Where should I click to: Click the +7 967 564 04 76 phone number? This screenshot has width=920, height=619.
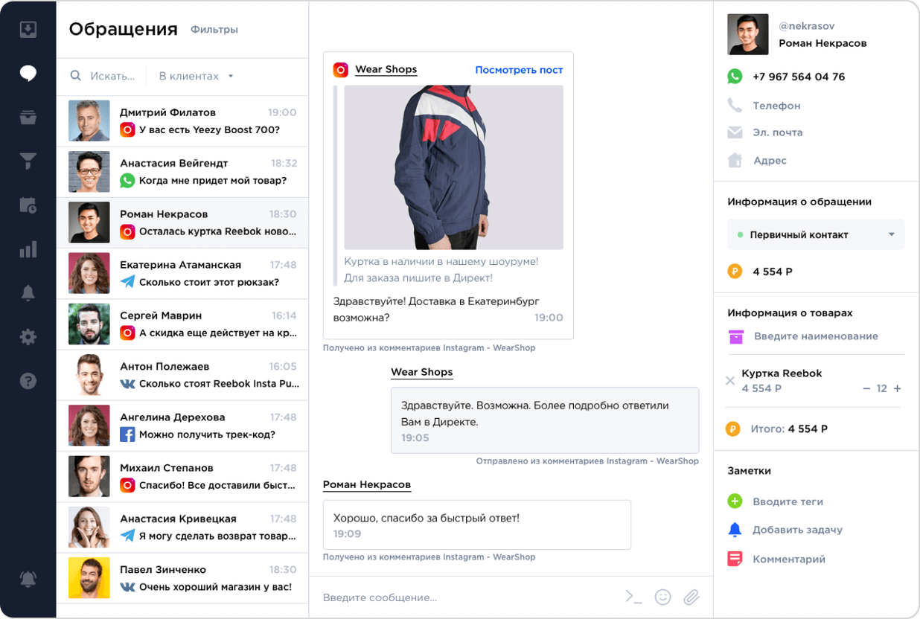[x=799, y=77]
